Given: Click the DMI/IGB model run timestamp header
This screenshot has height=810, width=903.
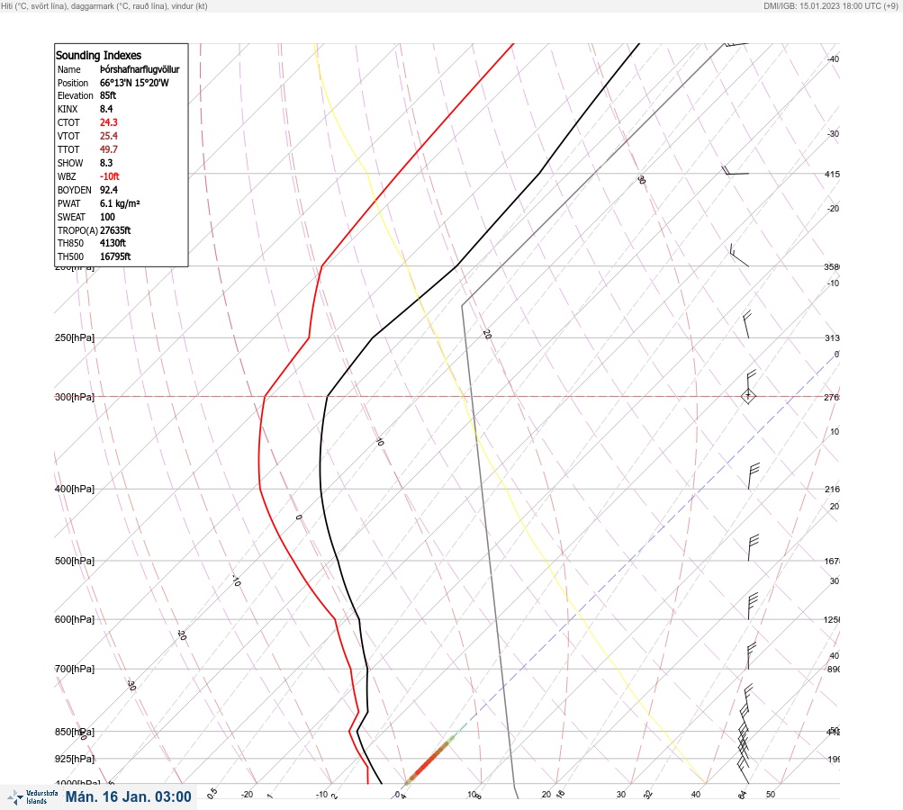Looking at the screenshot, I should [830, 5].
